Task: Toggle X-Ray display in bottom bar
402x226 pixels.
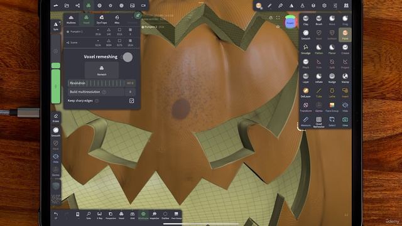Action: (x=99, y=215)
